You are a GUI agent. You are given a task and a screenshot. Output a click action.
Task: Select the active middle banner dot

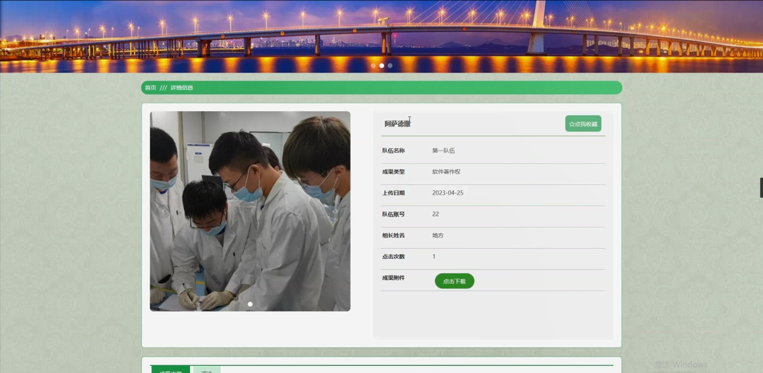pyautogui.click(x=382, y=65)
